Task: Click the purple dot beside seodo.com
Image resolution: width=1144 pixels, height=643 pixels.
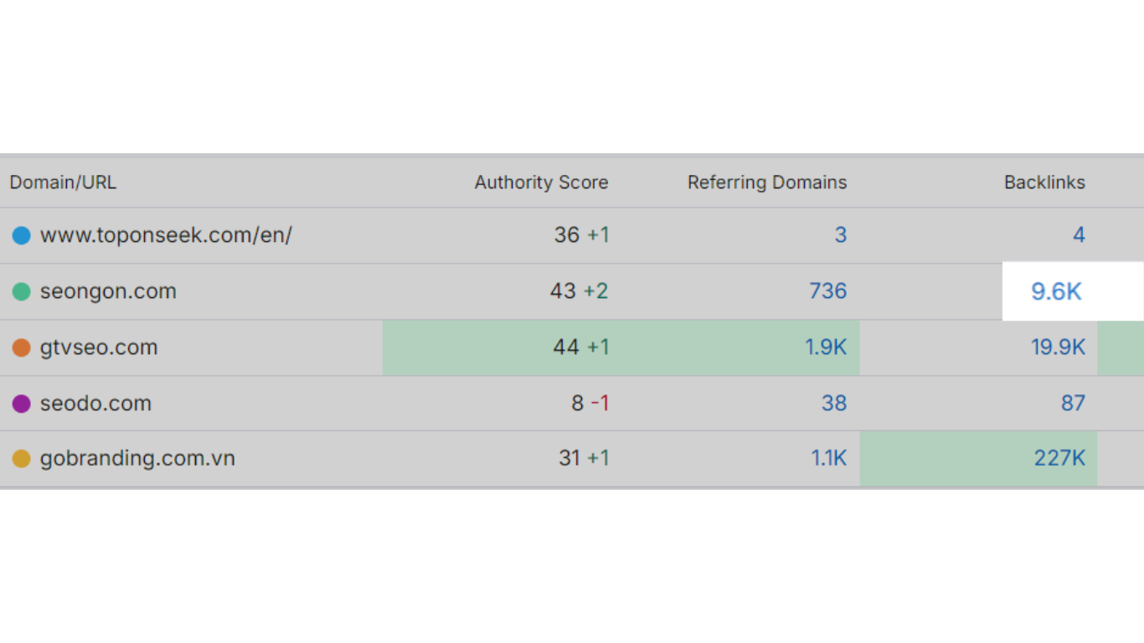Action: coord(21,404)
